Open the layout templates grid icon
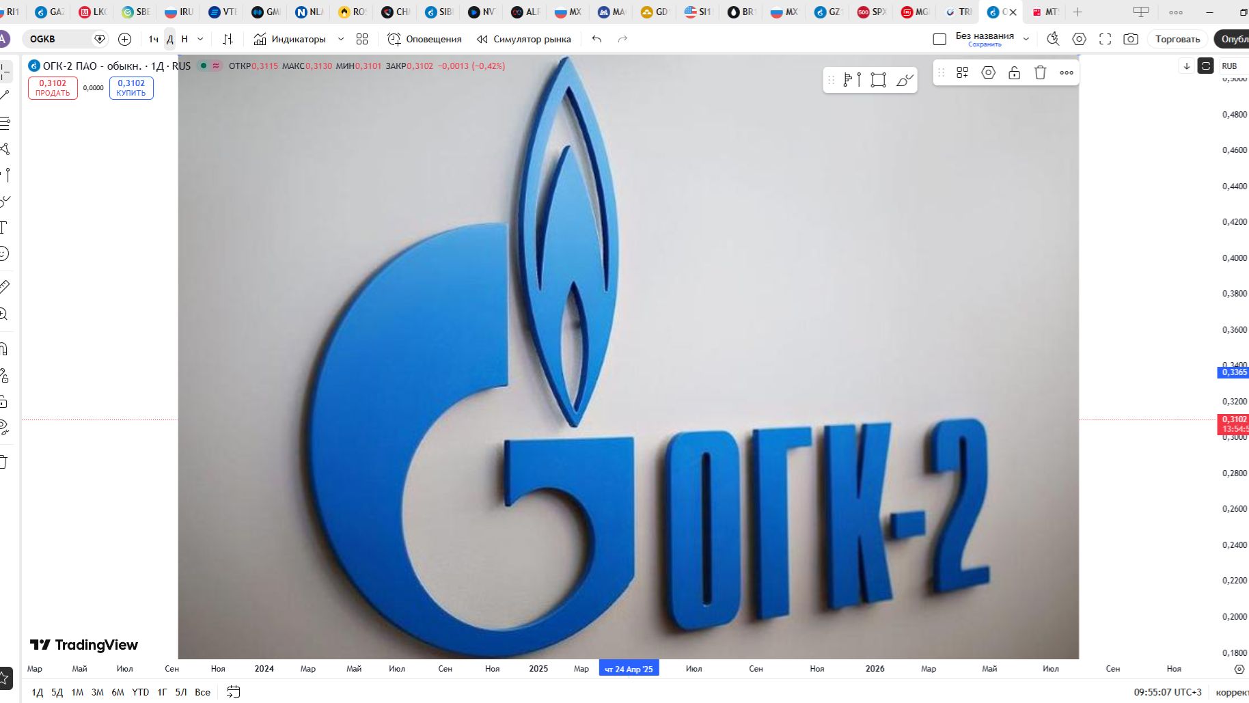Screen dimensions: 1249x703 (x=362, y=39)
